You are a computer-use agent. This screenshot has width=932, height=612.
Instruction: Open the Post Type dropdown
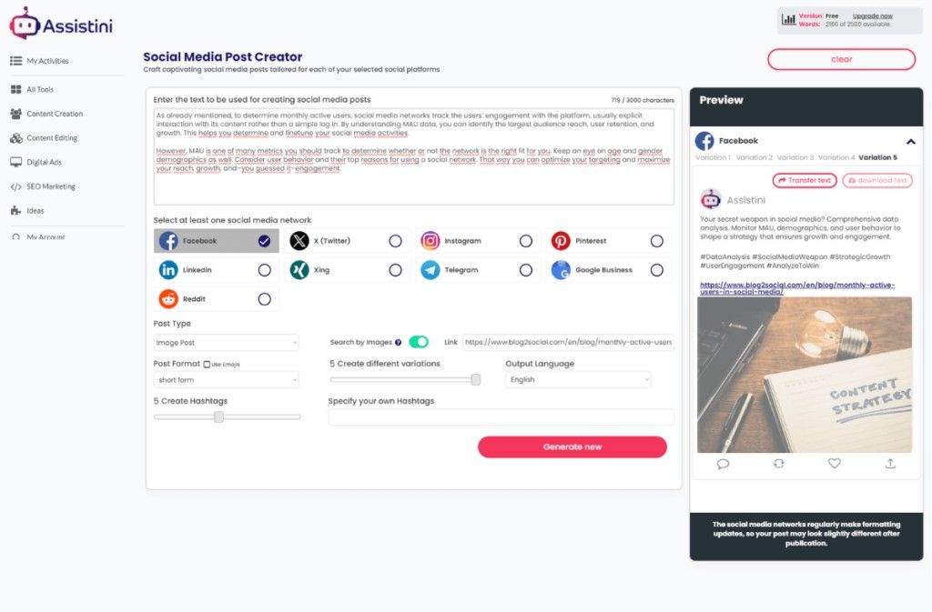coord(226,343)
